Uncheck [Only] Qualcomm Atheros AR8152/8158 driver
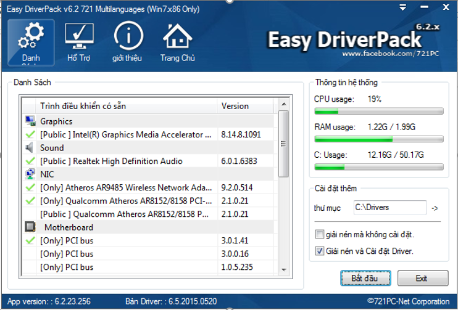The width and height of the screenshot is (458, 310). 30,201
